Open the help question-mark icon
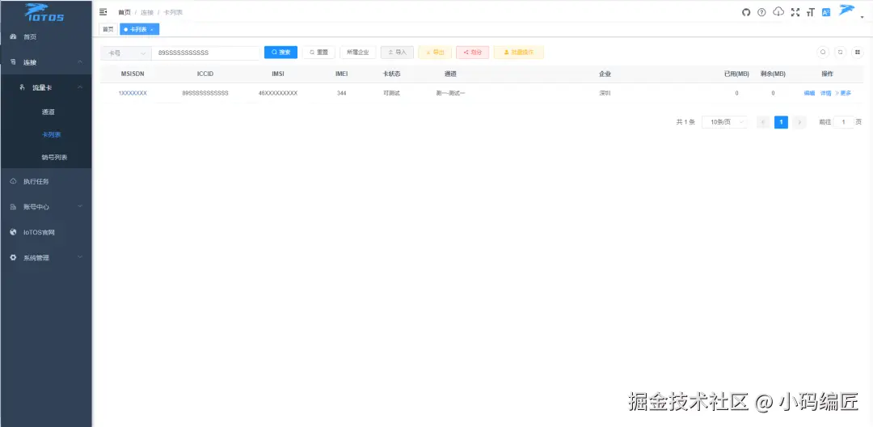 click(761, 12)
